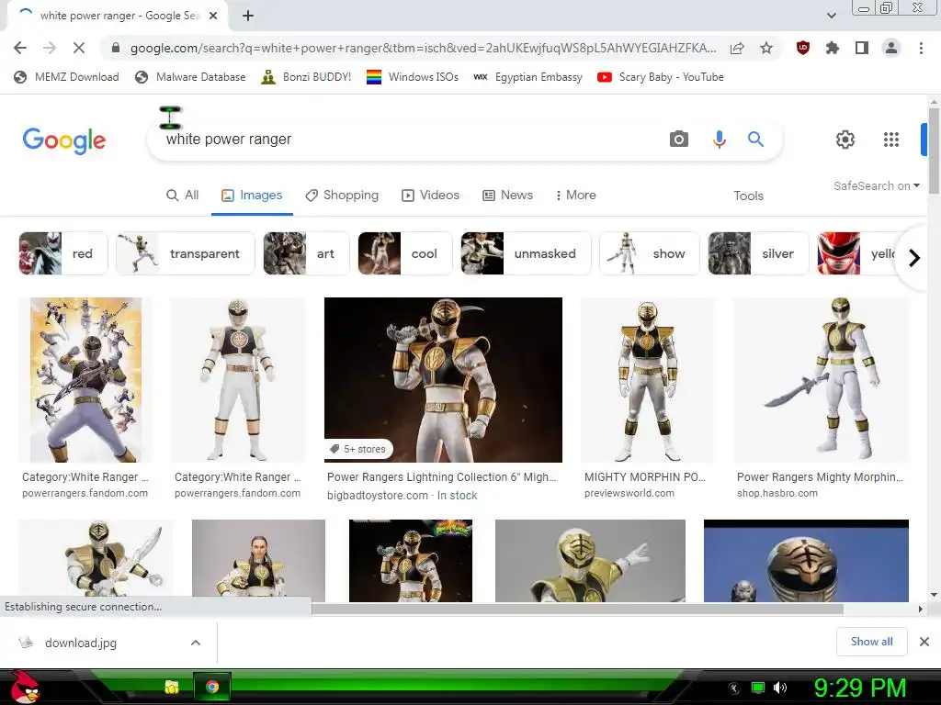
Task: Open Windows ISOs bookmark
Action: (x=413, y=77)
